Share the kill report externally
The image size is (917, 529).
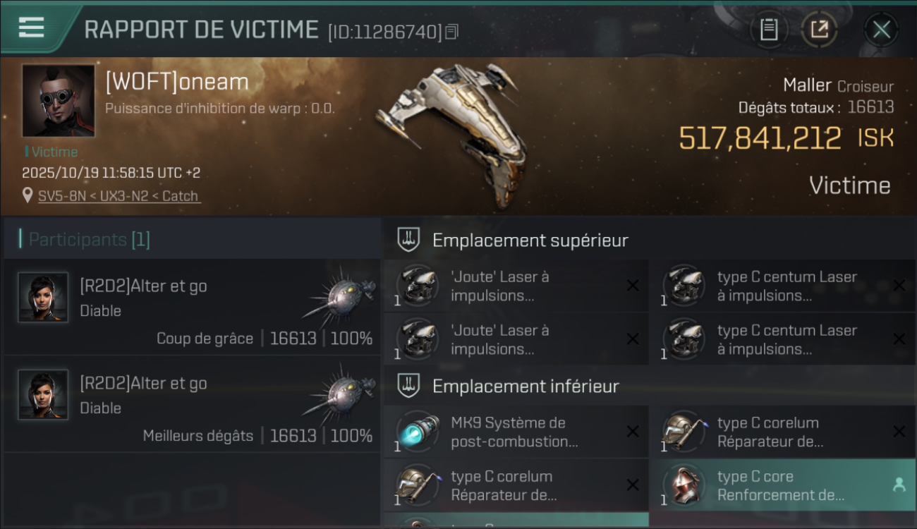pyautogui.click(x=820, y=30)
